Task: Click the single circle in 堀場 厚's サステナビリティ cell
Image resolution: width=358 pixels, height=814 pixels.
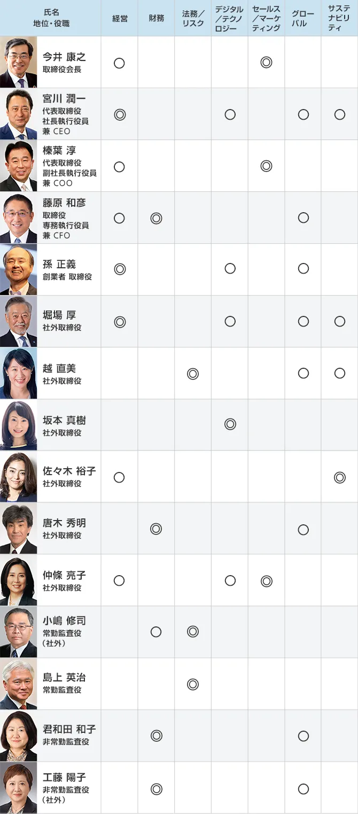Action: pos(339,321)
